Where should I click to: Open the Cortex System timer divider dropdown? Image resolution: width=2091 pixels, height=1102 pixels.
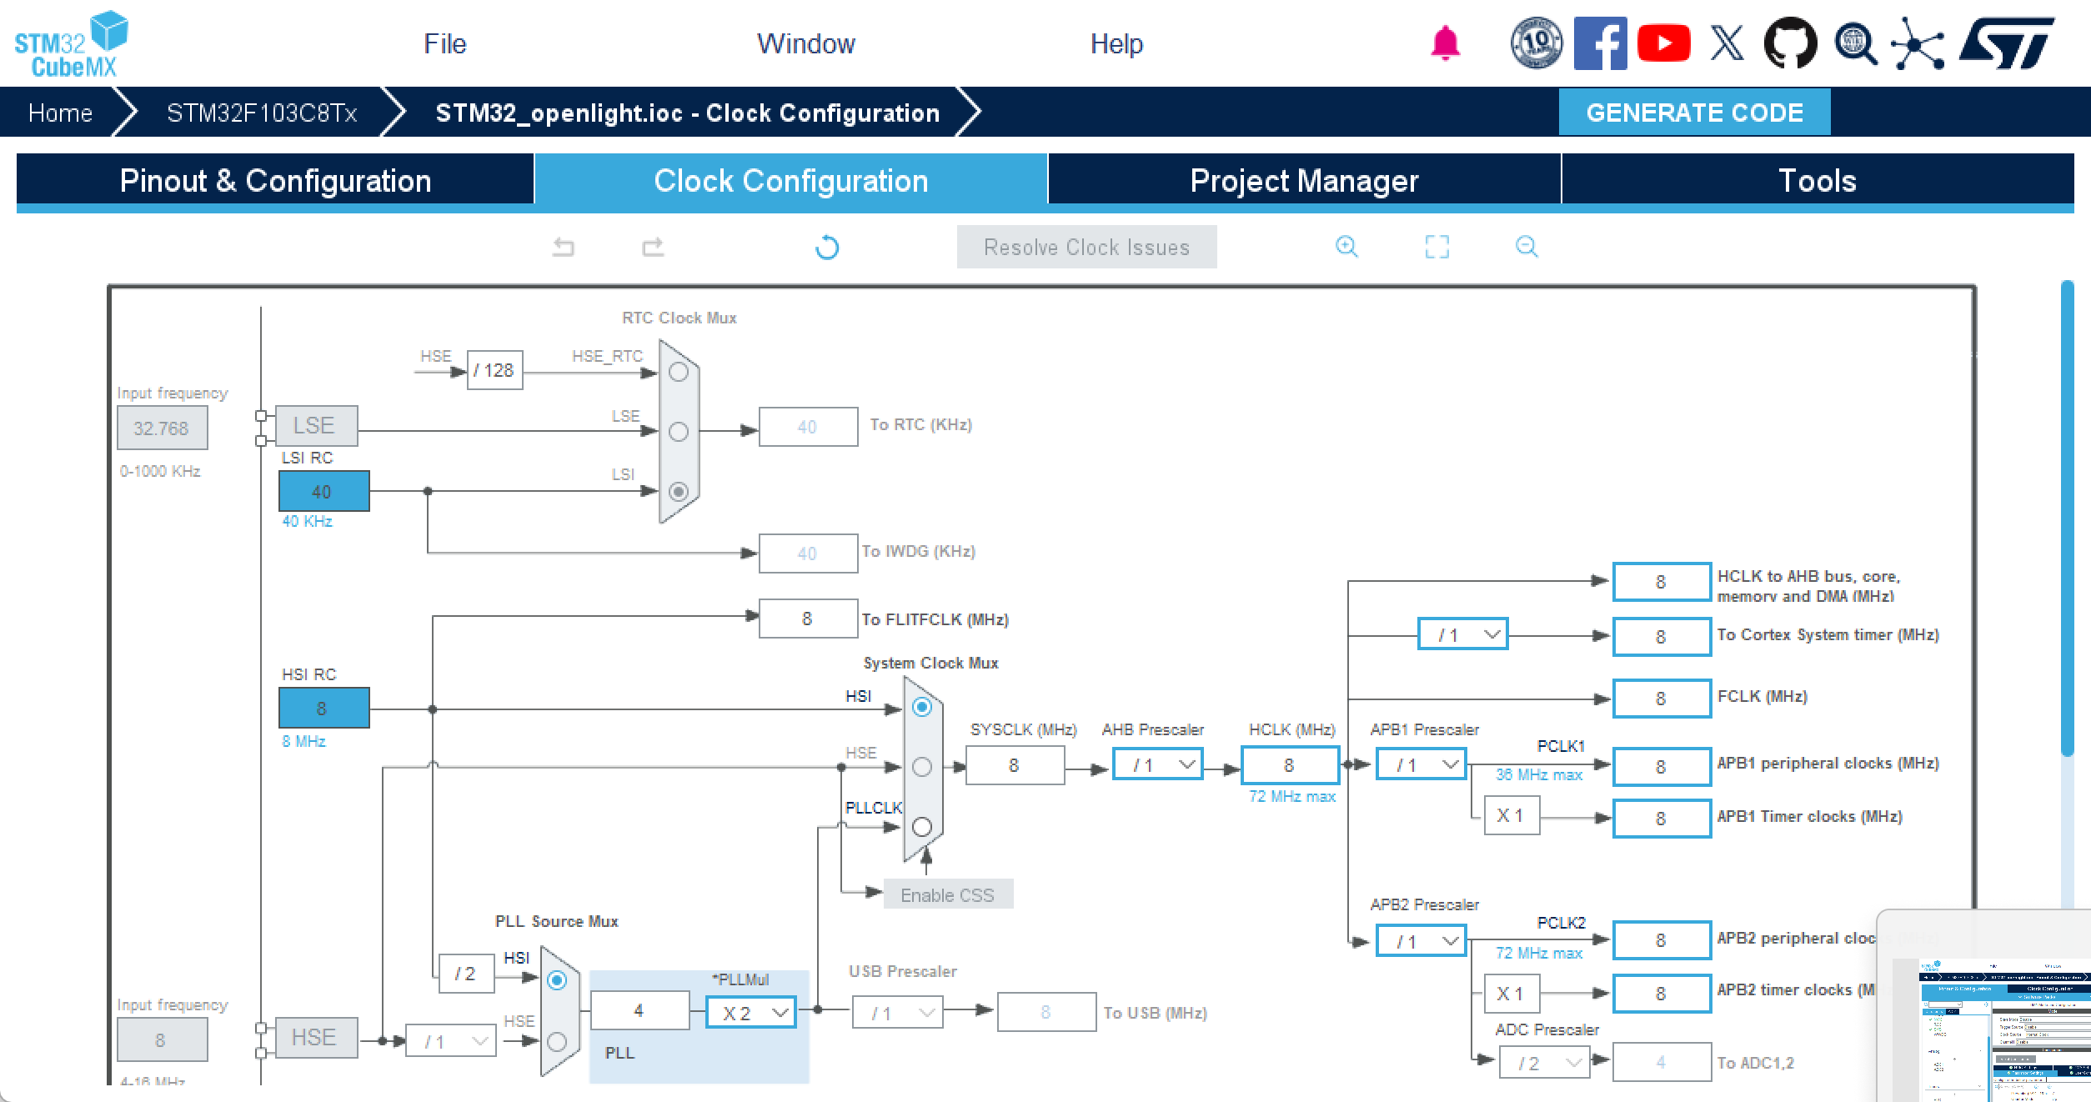tap(1463, 634)
